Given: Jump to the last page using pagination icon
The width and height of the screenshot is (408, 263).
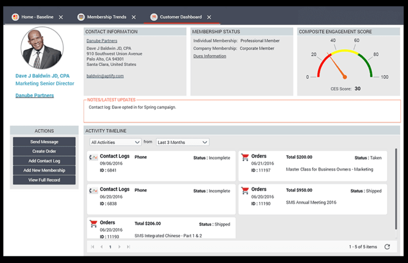Looking at the screenshot, I should pyautogui.click(x=128, y=246).
